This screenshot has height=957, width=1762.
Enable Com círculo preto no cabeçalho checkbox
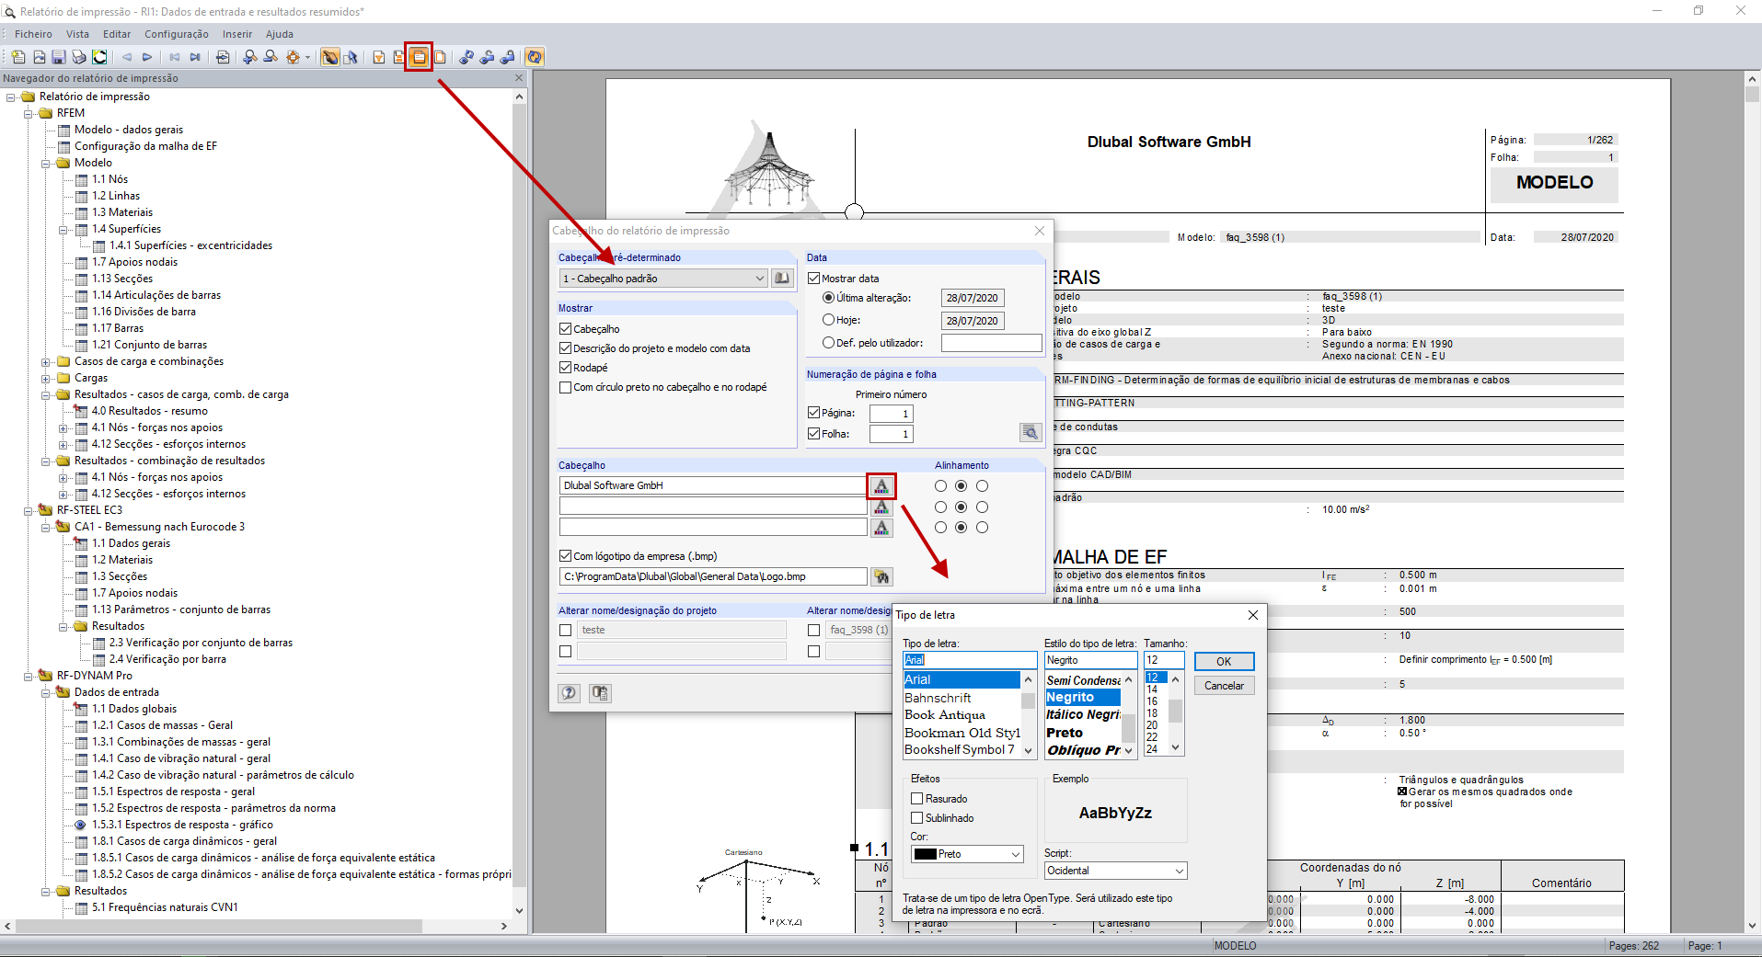tap(566, 387)
